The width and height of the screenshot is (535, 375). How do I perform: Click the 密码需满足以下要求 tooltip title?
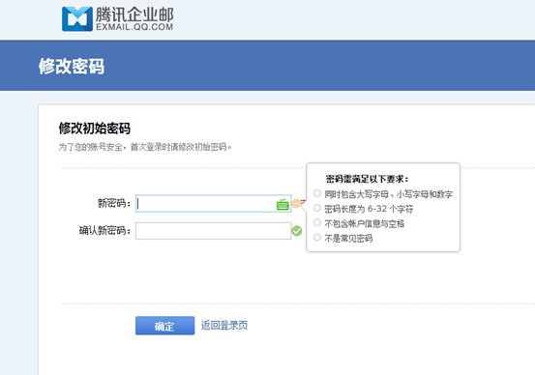pyautogui.click(x=367, y=179)
